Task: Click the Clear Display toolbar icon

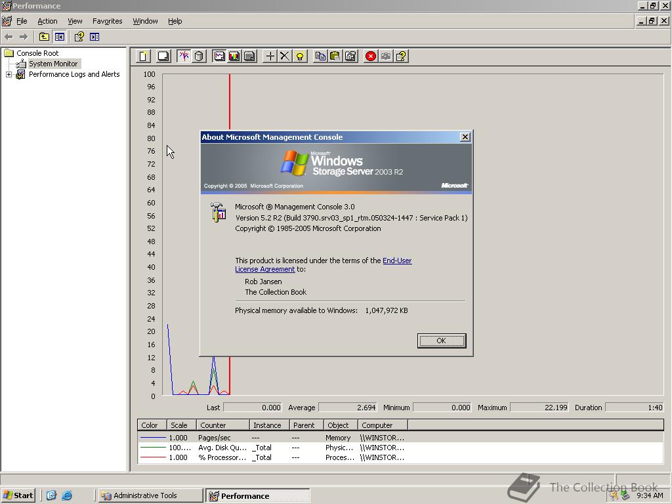Action: tap(163, 56)
